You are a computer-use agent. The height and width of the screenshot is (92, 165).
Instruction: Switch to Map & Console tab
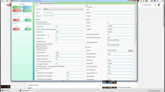pyautogui.click(x=43, y=3)
